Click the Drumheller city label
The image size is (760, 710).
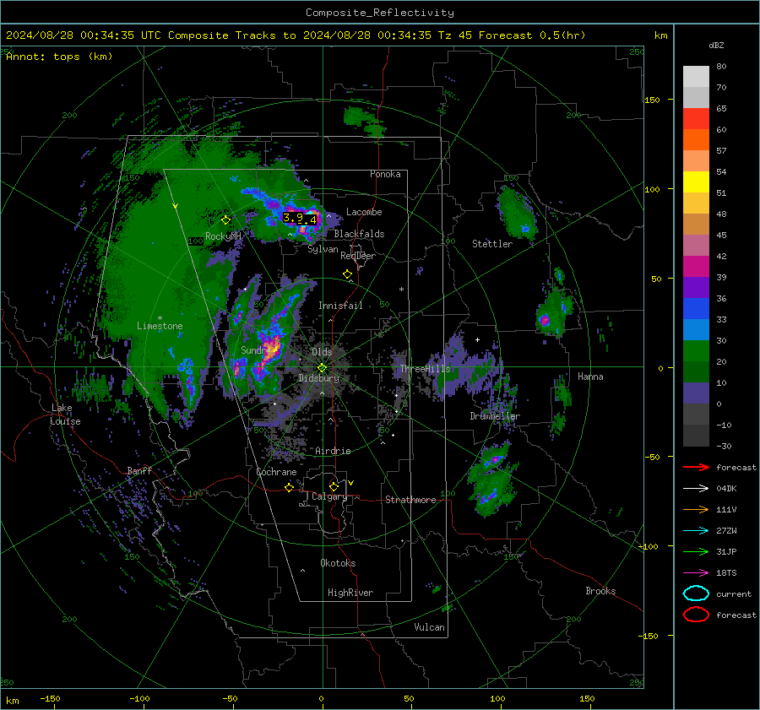point(495,416)
